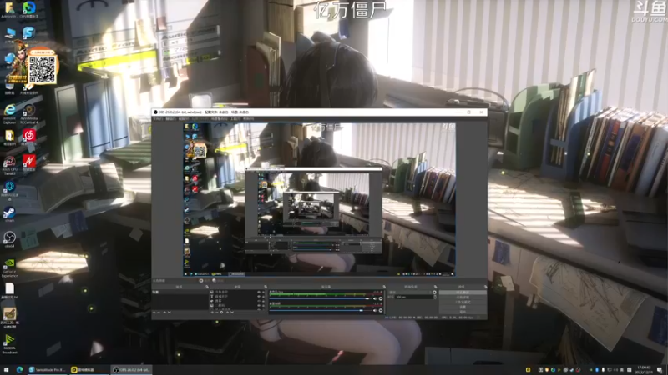
Task: Open ASUS GPU Tweak II desktop icon
Action: click(x=9, y=165)
